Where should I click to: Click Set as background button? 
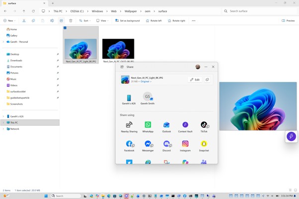point(127,20)
